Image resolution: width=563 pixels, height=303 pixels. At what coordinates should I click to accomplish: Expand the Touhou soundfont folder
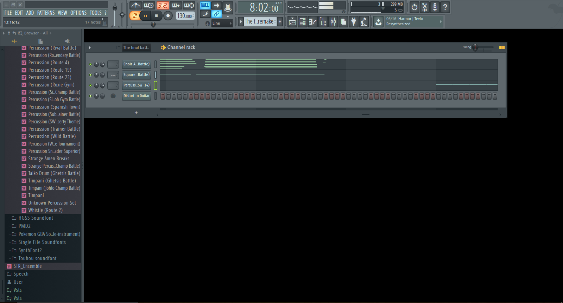[37, 258]
